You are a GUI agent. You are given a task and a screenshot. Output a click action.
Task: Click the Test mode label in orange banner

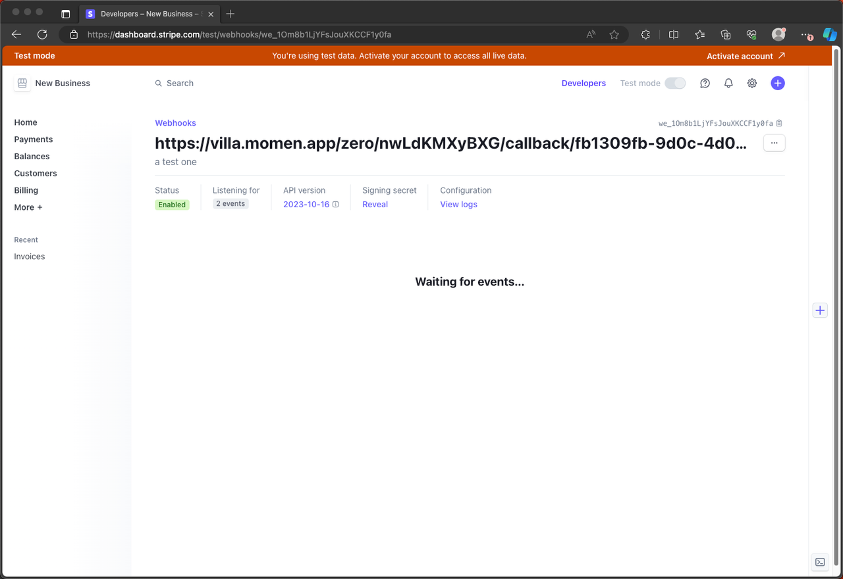coord(35,56)
